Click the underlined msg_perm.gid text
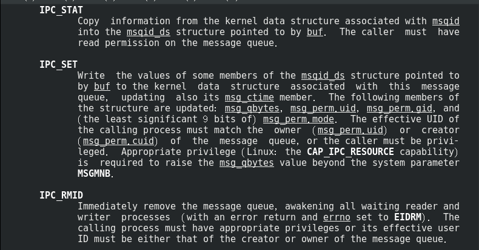The image size is (479, 250). 400,108
